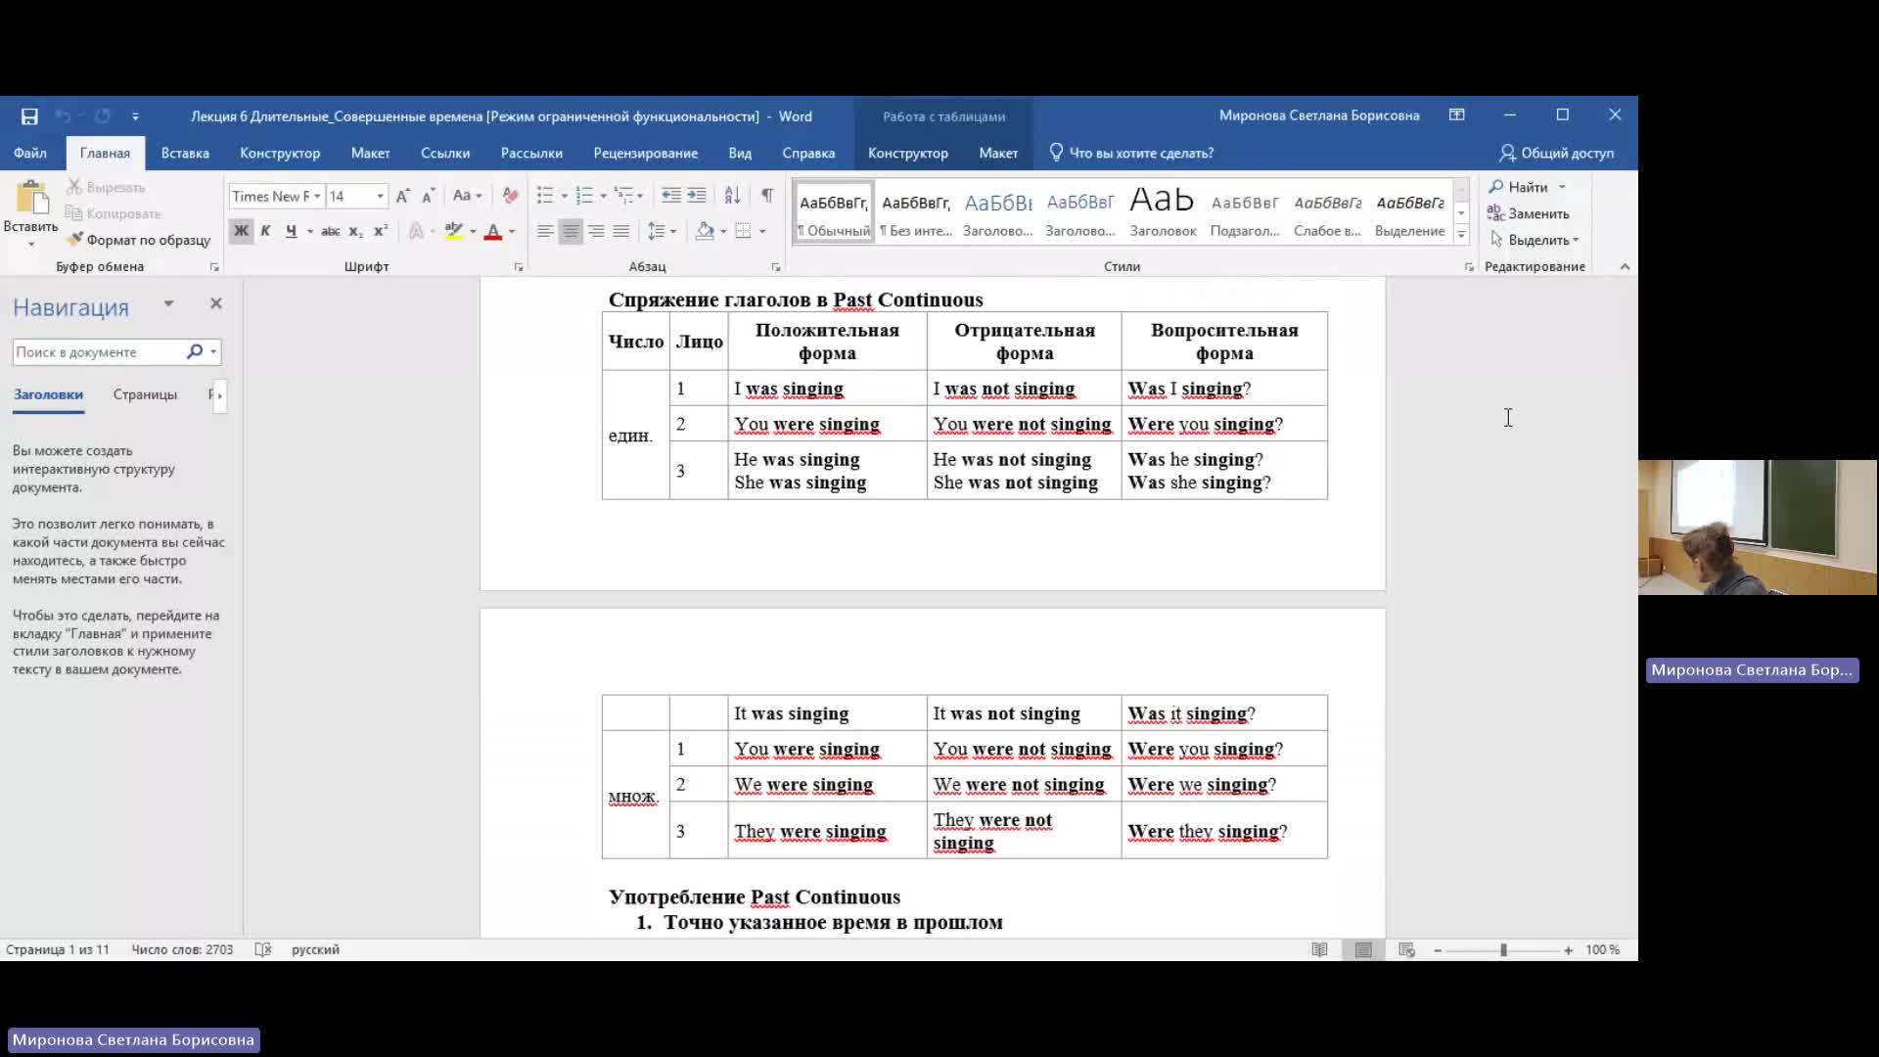Toggle subscript x₂ formatting
Viewport: 1879px width, 1057px height.
click(x=356, y=231)
